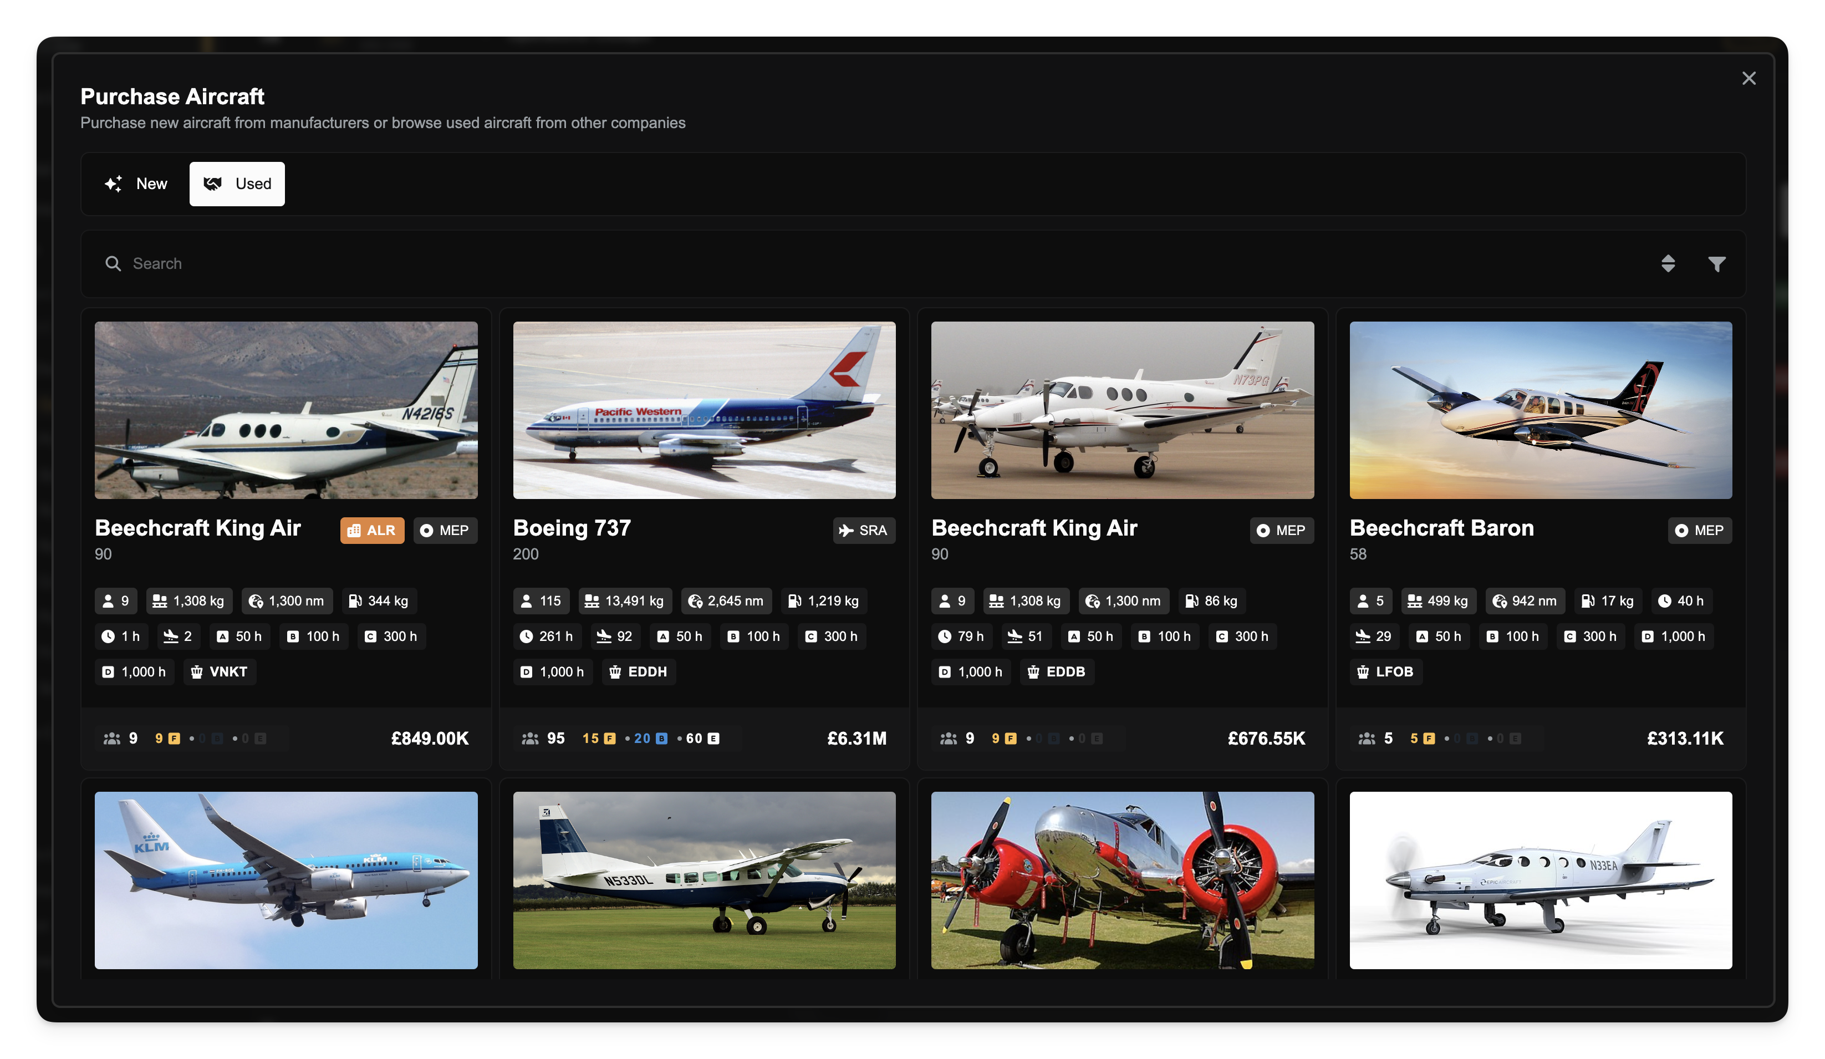Click the search magnifier icon
The image size is (1825, 1059).
coord(113,264)
